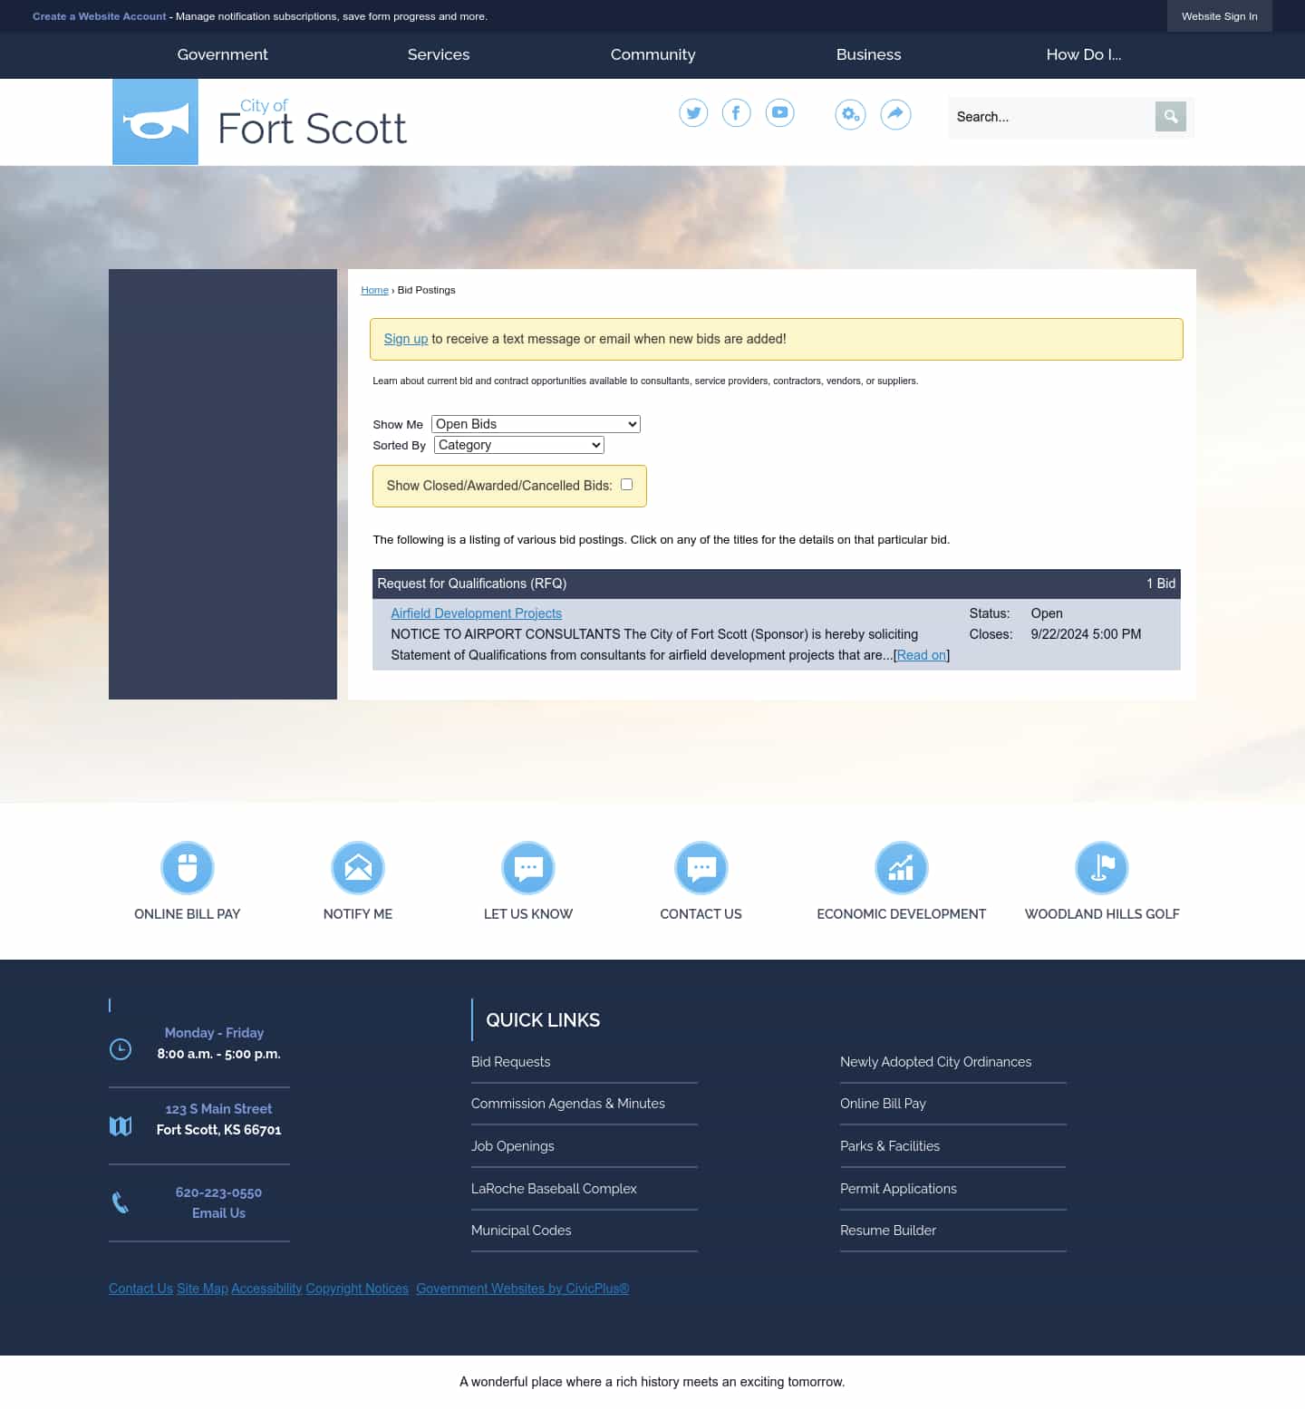Open Newly Adopted City Ordinances link
The height and width of the screenshot is (1409, 1305).
coord(936,1062)
